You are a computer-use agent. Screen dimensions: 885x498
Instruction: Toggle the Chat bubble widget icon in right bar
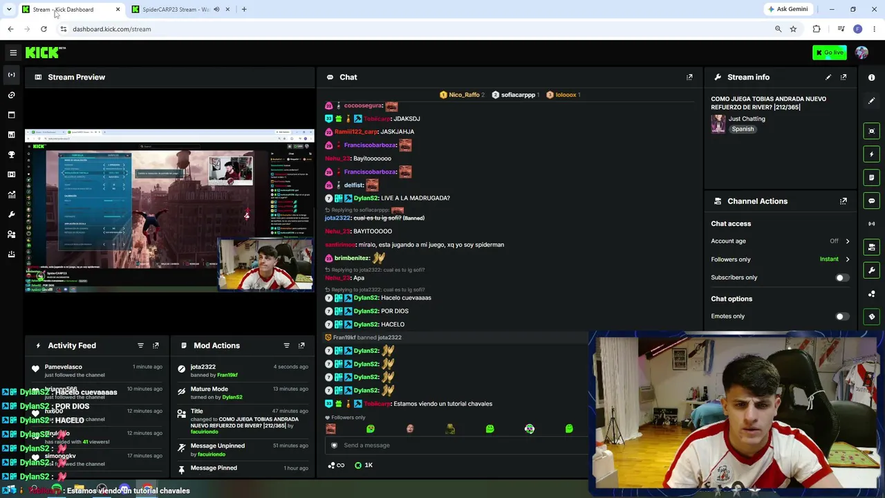tap(871, 201)
